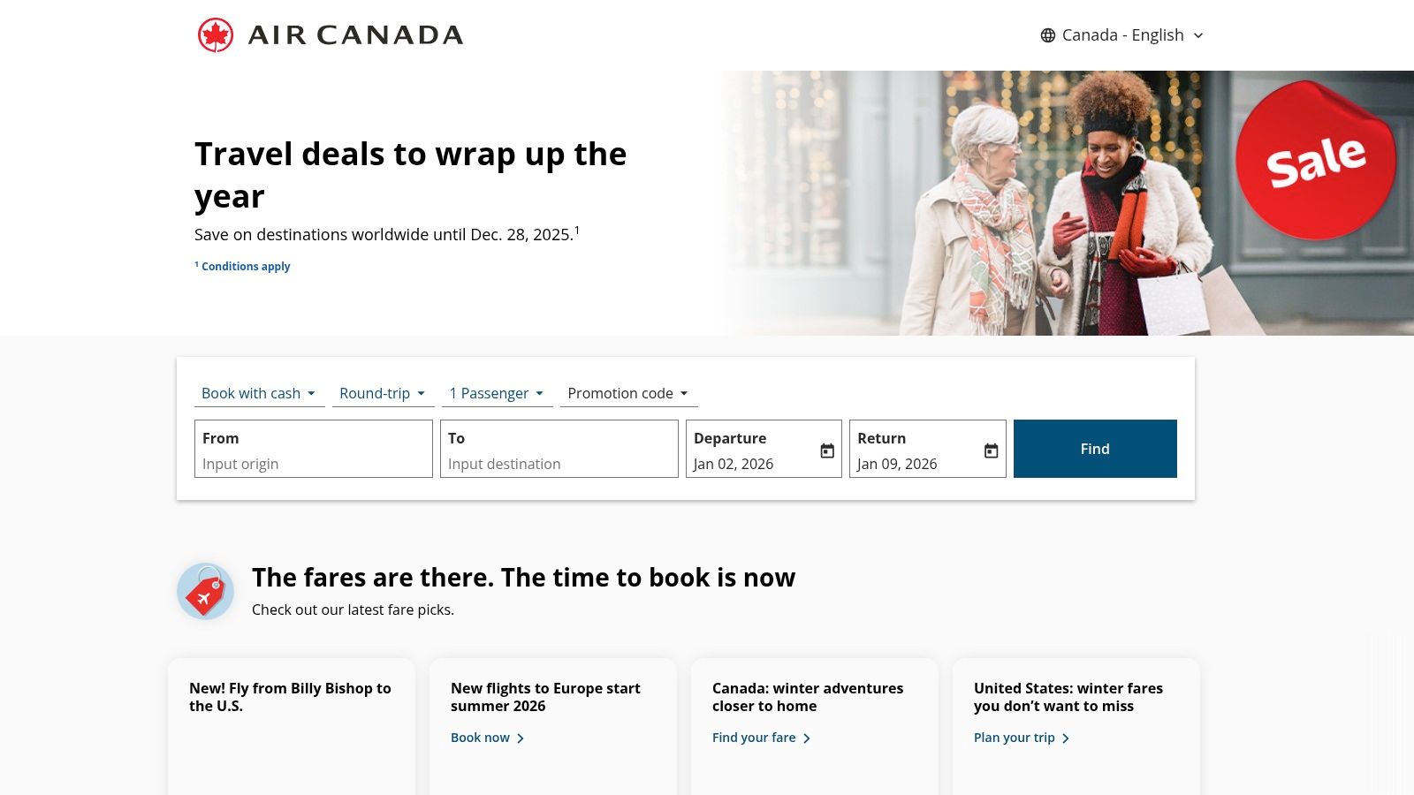1414x795 pixels.
Task: Open the Book with cash dropdown
Action: click(x=258, y=393)
